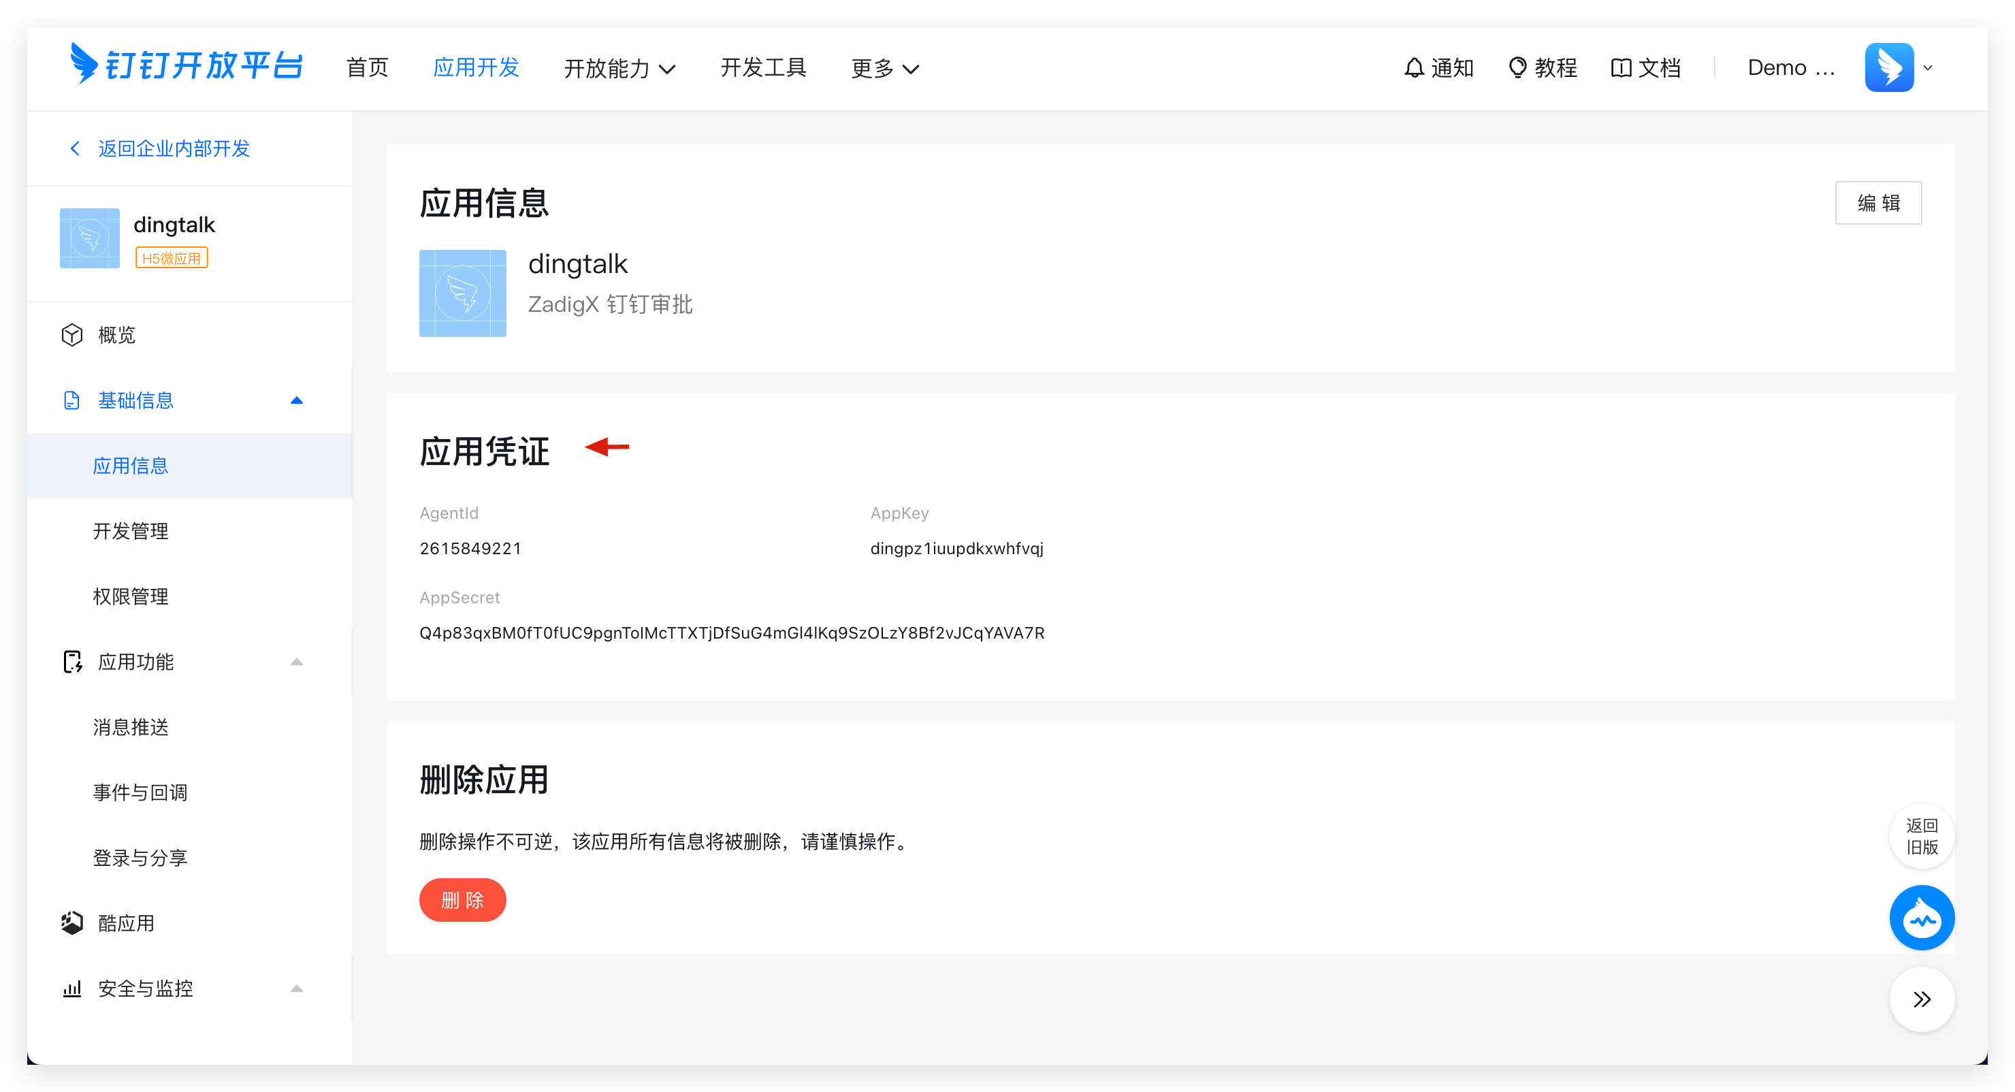Open 酷应用 from the sidebar

[126, 923]
